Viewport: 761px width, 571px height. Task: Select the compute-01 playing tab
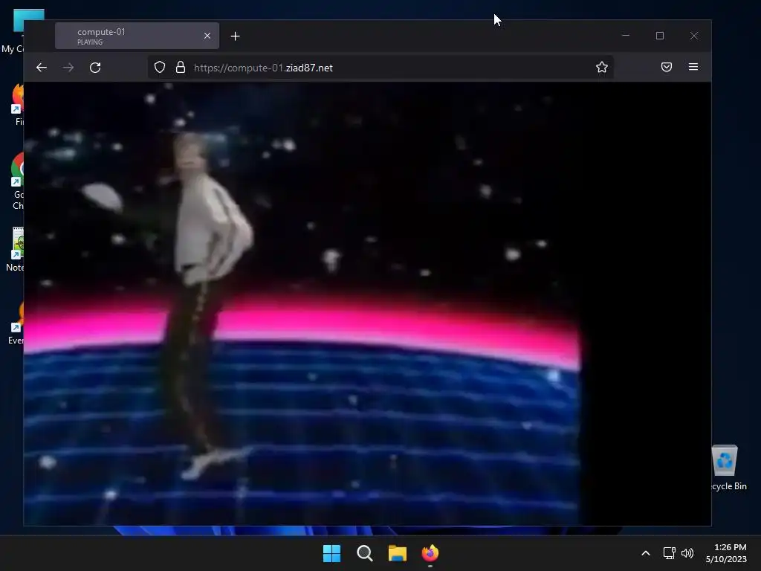point(137,36)
